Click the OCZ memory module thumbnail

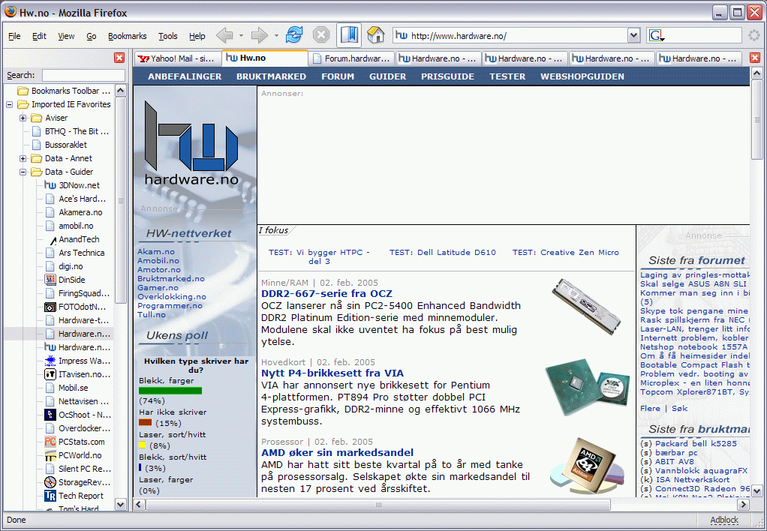click(x=586, y=305)
